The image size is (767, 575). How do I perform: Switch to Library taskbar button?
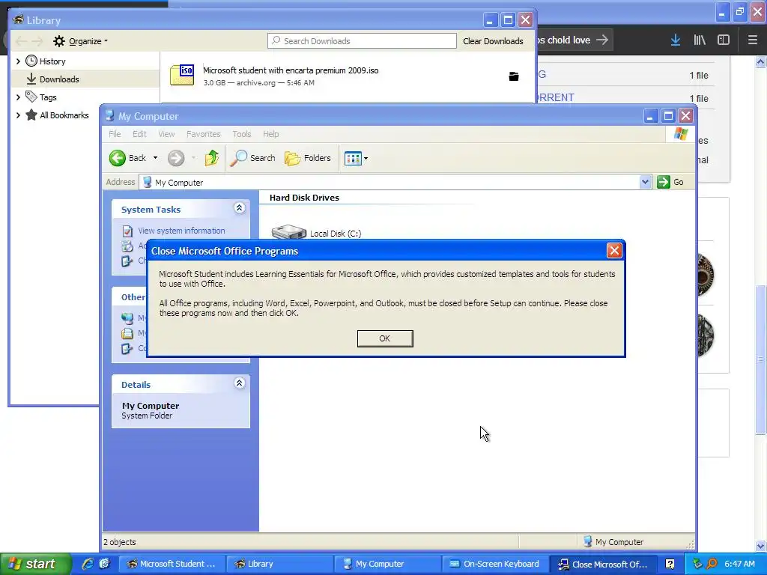point(279,564)
